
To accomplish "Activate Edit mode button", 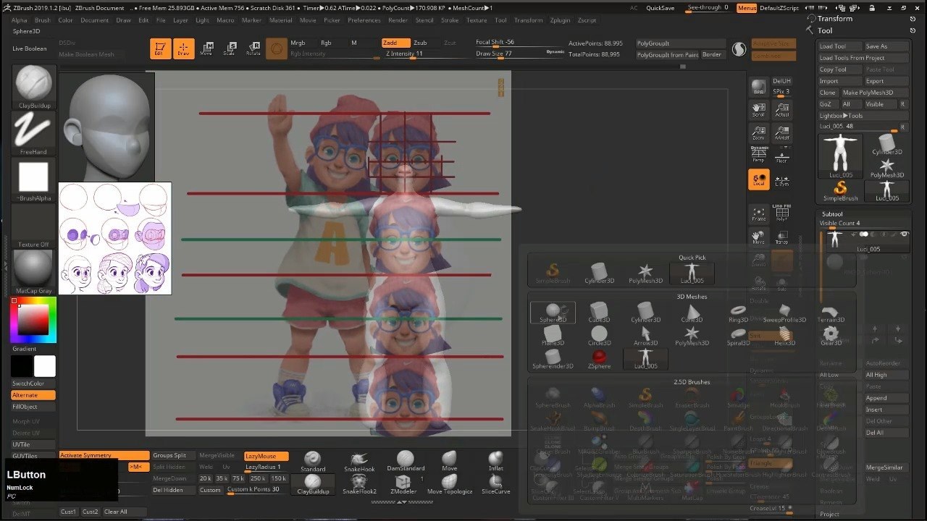I will 160,48.
